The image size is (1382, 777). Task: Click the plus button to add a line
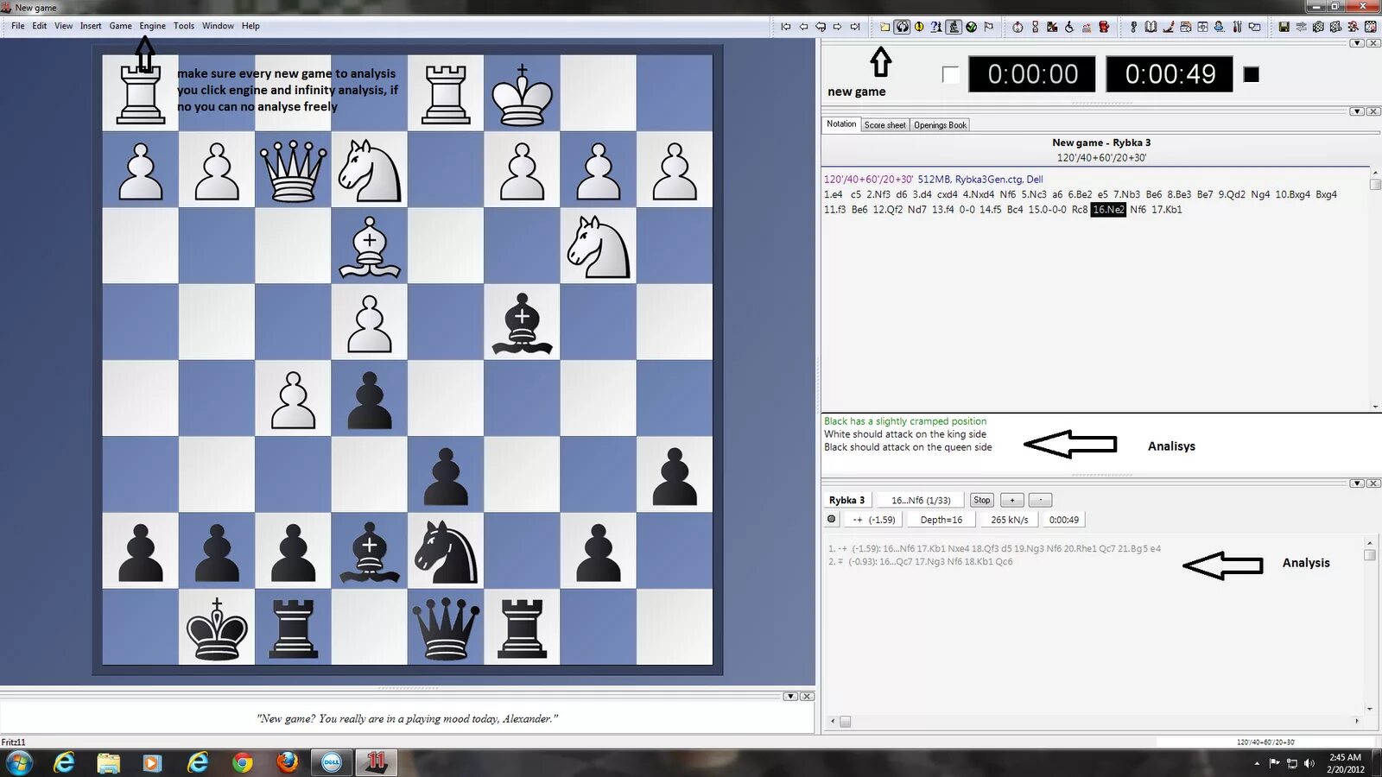[1012, 500]
